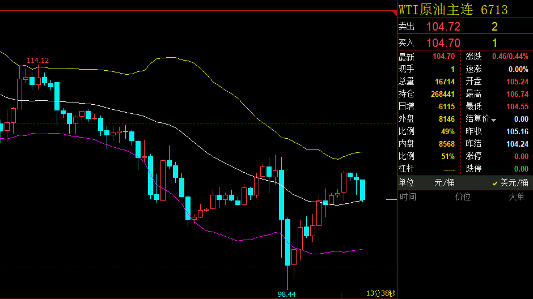Click the 买入 label

(407, 43)
